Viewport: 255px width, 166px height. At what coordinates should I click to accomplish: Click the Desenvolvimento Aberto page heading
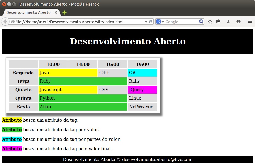127,41
